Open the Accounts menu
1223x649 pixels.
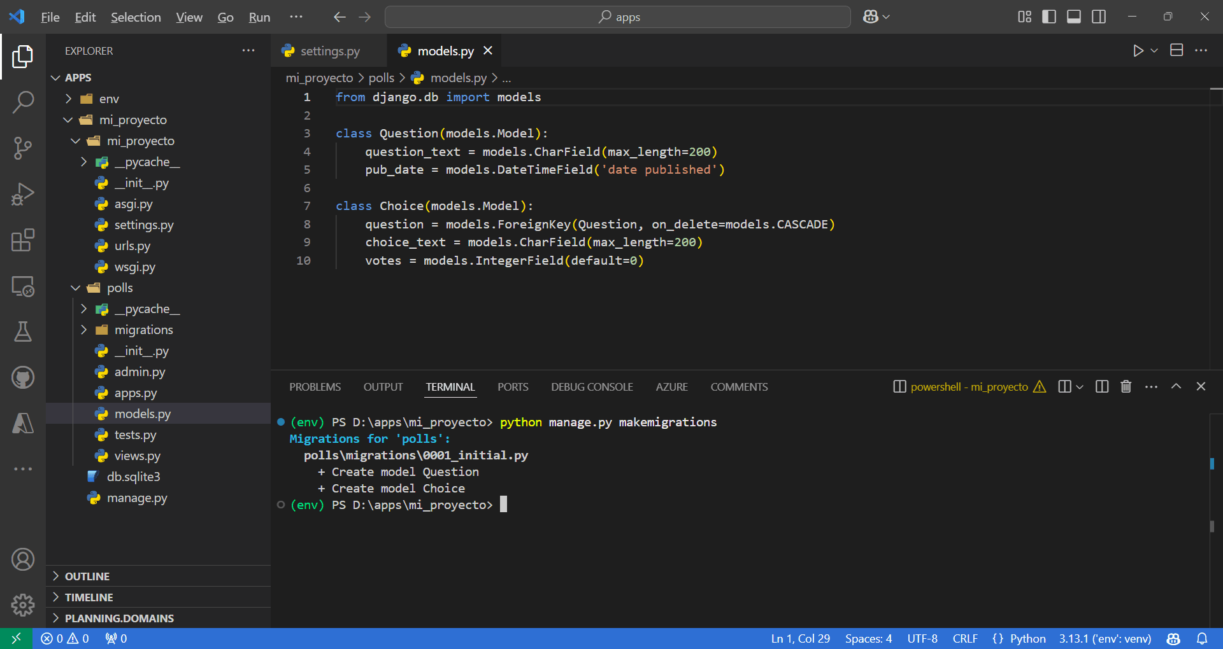pyautogui.click(x=23, y=559)
